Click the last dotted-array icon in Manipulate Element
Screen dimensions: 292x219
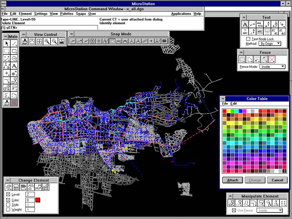[x=283, y=203]
